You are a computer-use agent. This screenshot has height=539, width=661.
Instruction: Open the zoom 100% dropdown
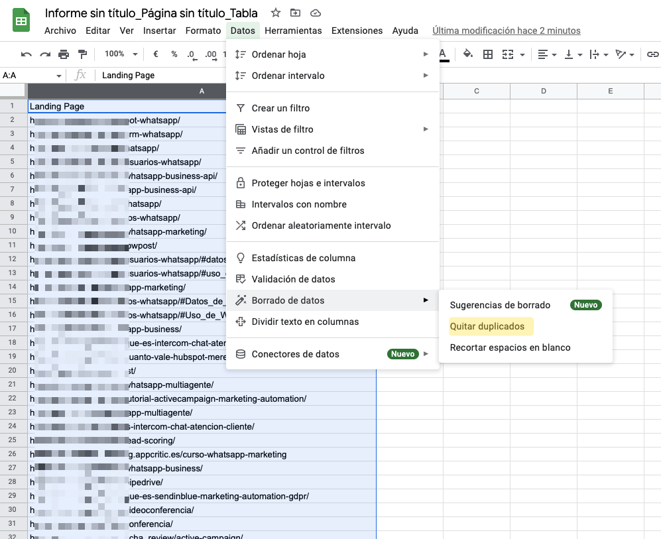[x=121, y=54]
